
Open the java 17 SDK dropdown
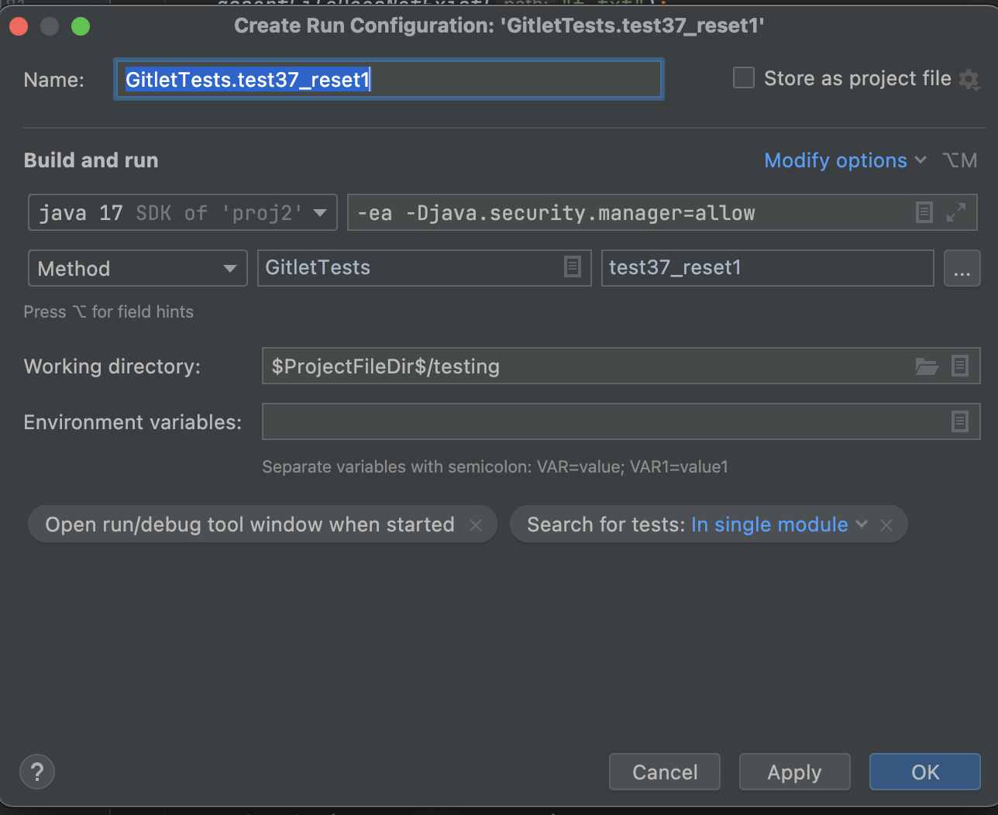(183, 213)
